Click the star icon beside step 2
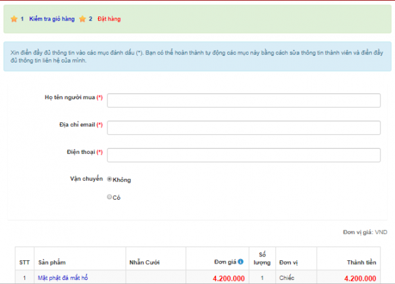395x284 pixels. (82, 19)
